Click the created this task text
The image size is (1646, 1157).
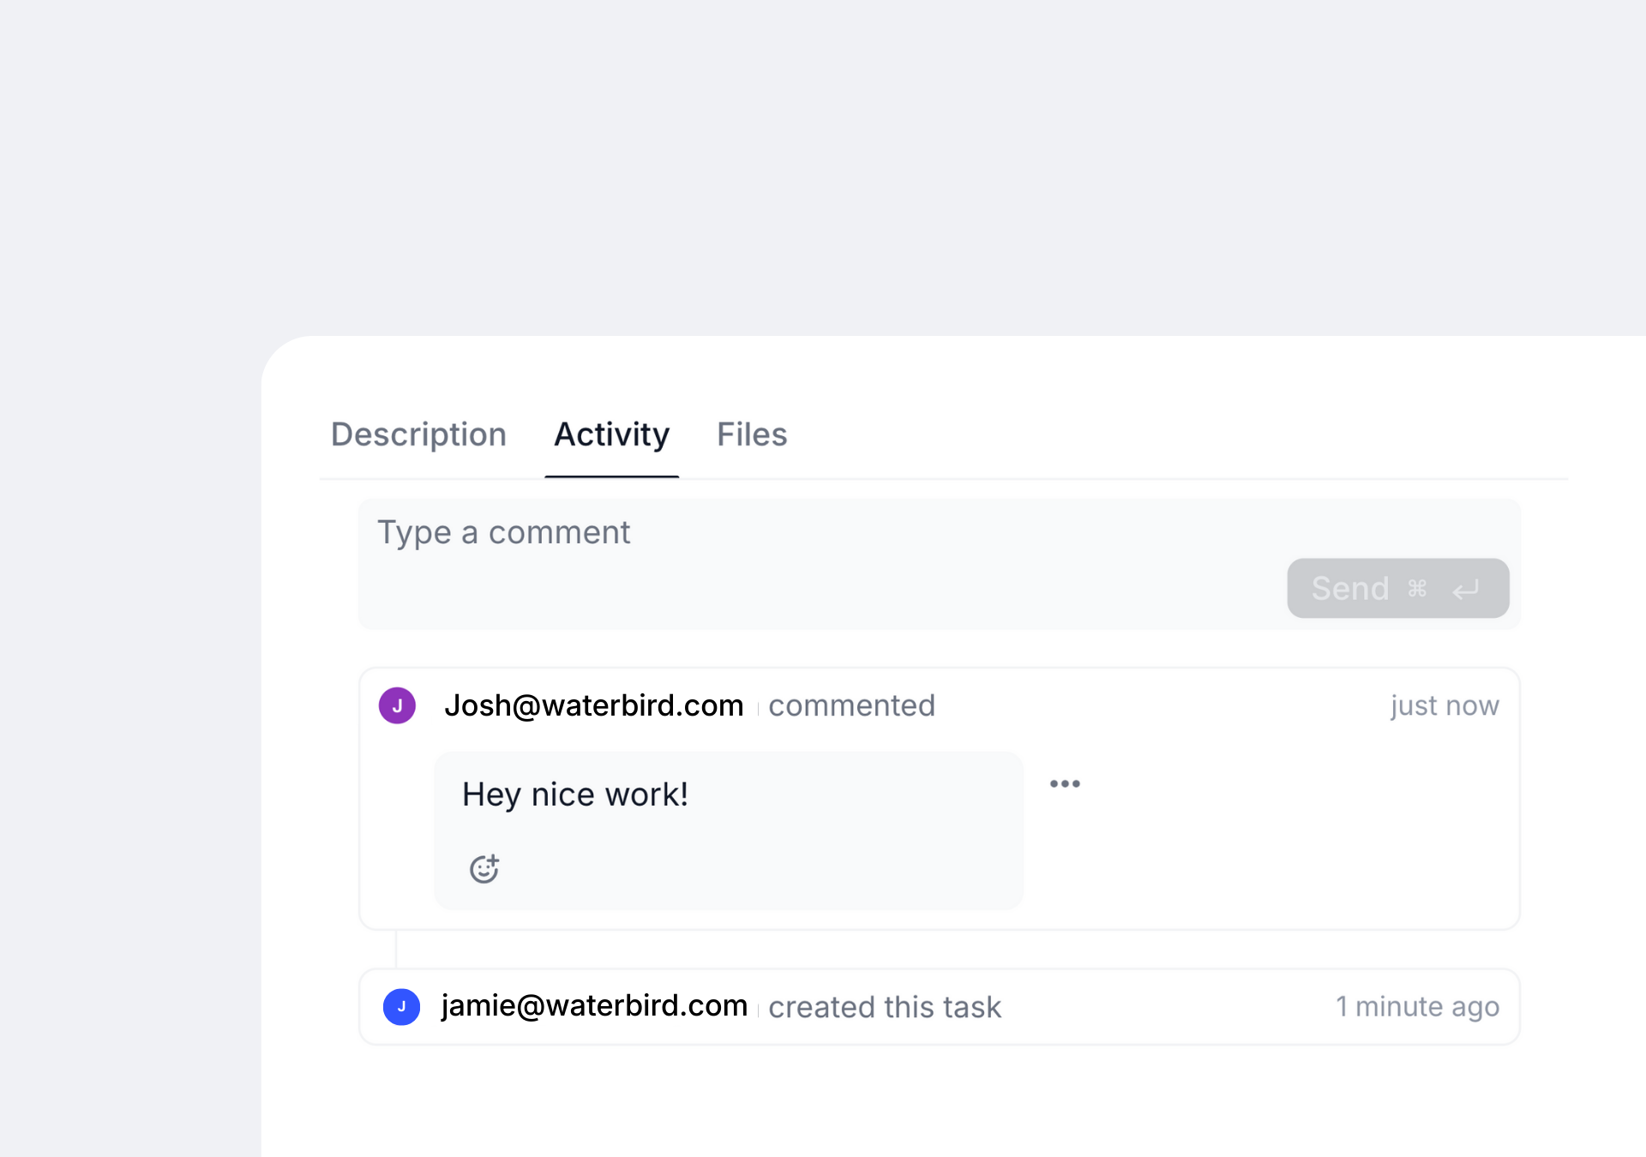(884, 1007)
